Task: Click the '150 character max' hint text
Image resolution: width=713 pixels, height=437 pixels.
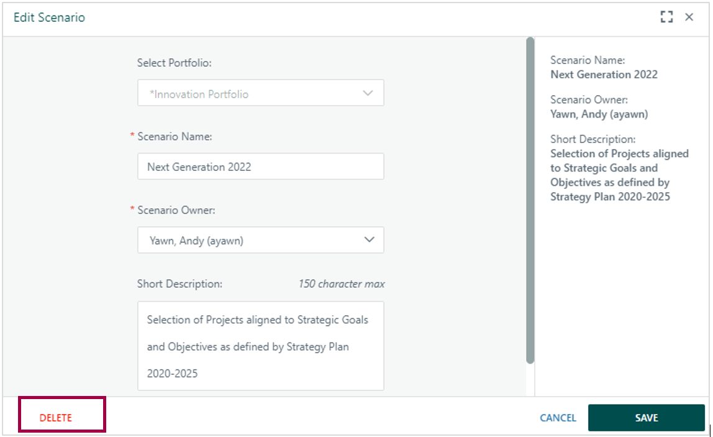Action: pos(342,284)
